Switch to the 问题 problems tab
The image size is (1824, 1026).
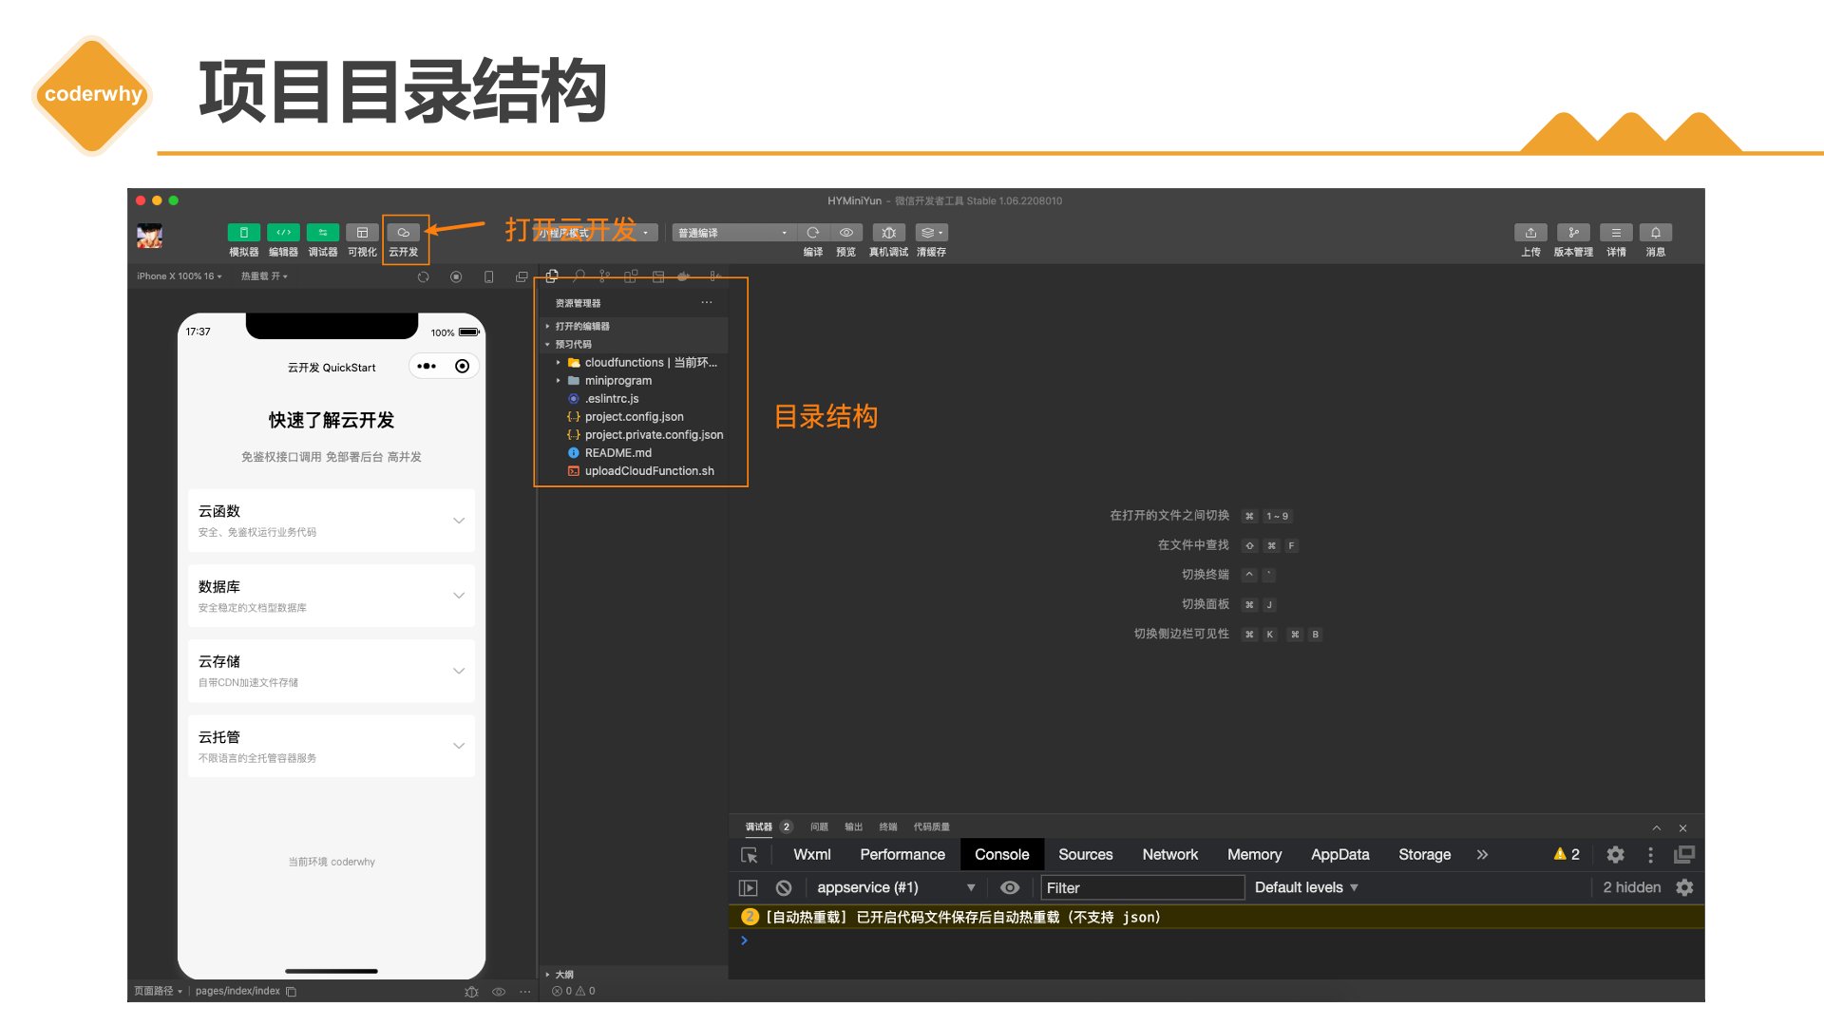coord(819,826)
